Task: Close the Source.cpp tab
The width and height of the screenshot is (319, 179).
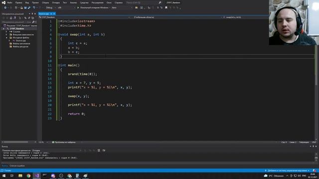Action: pyautogui.click(x=54, y=14)
